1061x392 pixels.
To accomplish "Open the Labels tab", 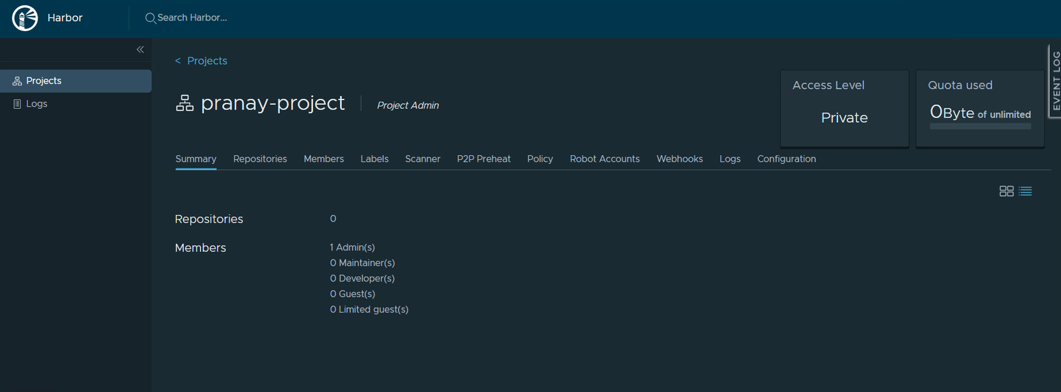I will click(375, 159).
